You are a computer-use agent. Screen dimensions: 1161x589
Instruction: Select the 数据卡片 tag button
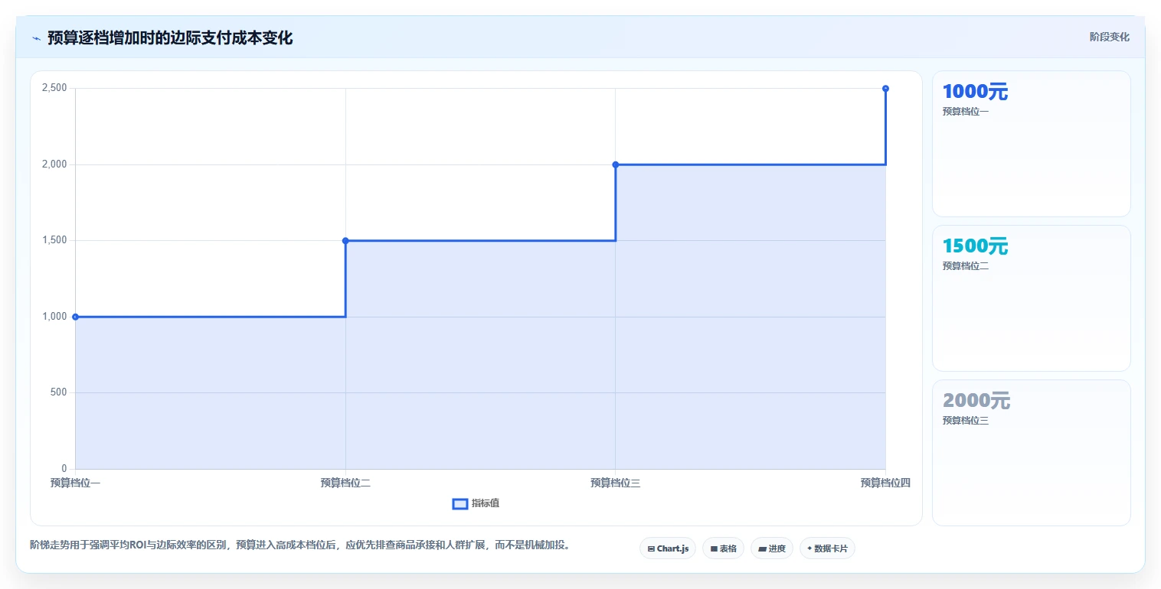point(827,548)
